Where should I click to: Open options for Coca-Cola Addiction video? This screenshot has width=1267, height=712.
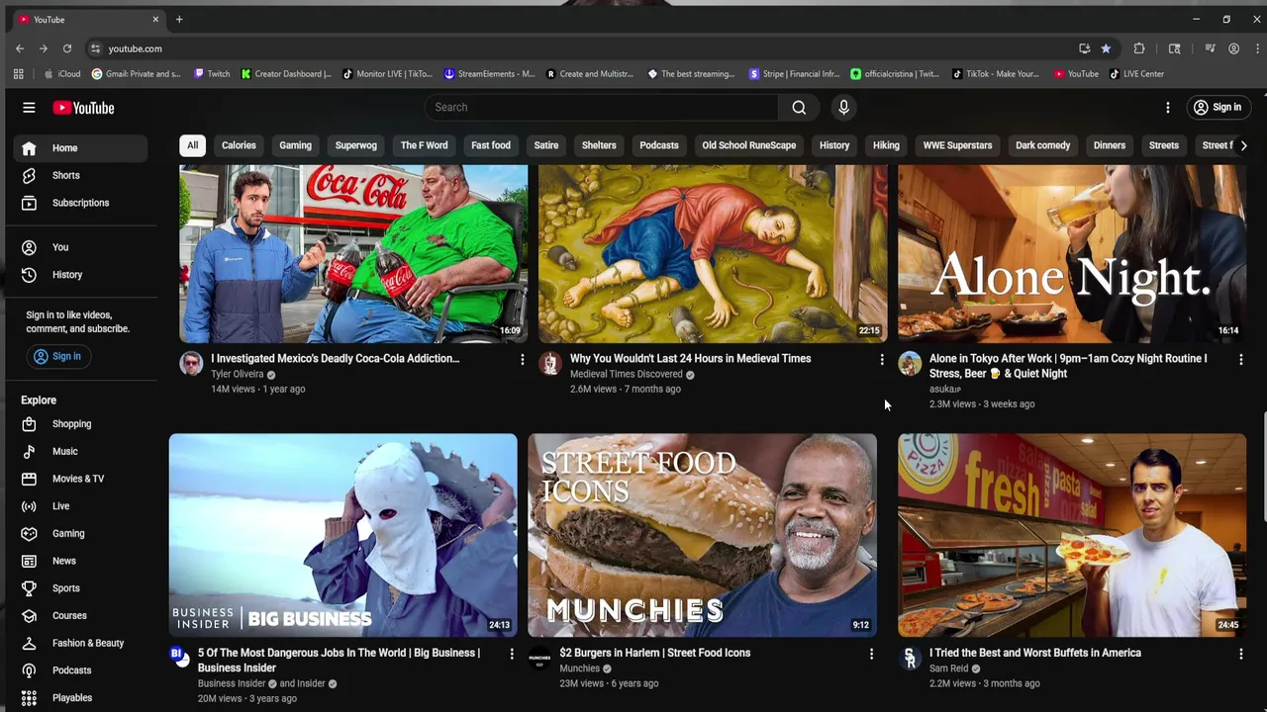(522, 360)
